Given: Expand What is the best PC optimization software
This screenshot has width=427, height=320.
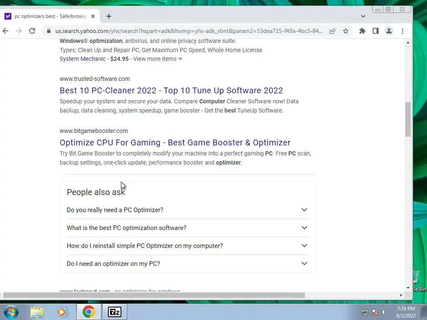Looking at the screenshot, I should [188, 228].
